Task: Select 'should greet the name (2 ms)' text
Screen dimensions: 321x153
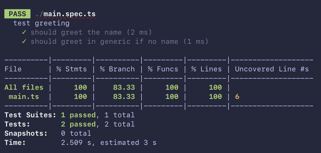Action: [x=91, y=32]
